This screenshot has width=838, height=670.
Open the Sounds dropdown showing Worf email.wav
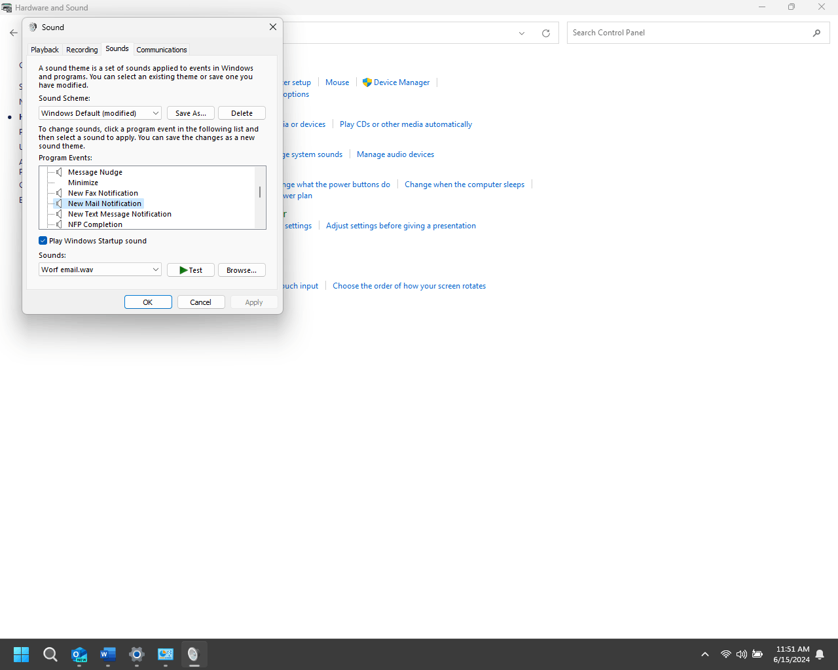coord(156,269)
